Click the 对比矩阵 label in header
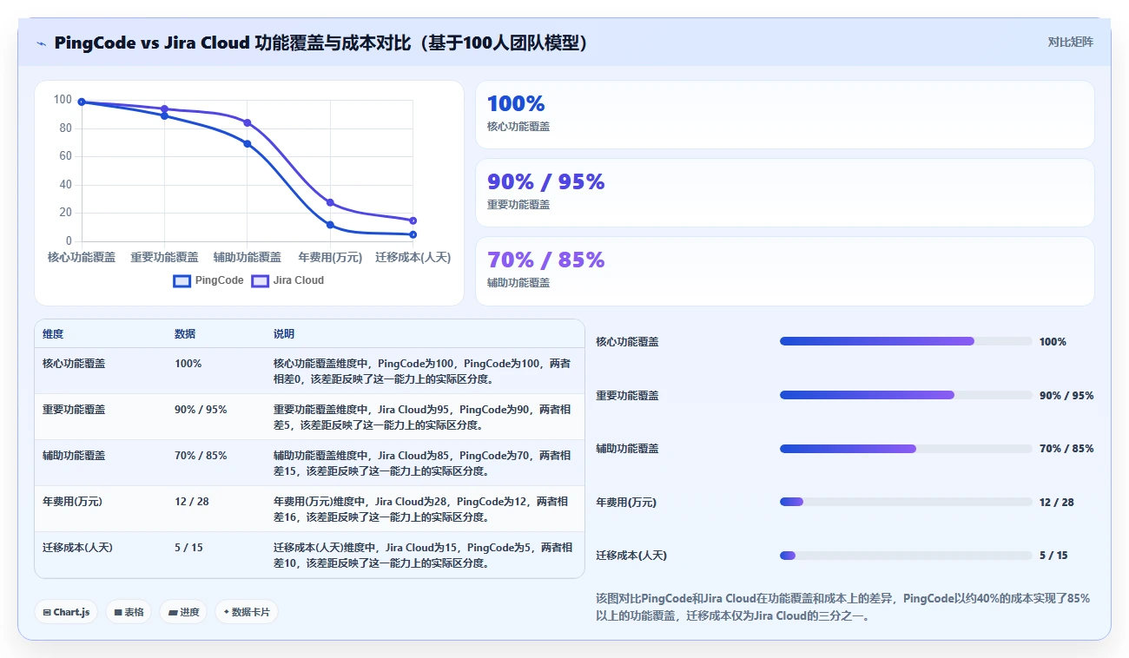1129x658 pixels. [x=1070, y=42]
